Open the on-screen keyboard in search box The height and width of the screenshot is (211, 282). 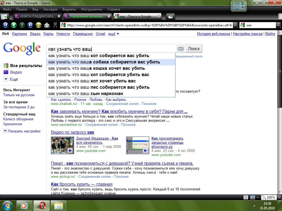tap(181, 49)
